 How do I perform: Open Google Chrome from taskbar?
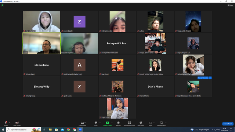coord(68,129)
